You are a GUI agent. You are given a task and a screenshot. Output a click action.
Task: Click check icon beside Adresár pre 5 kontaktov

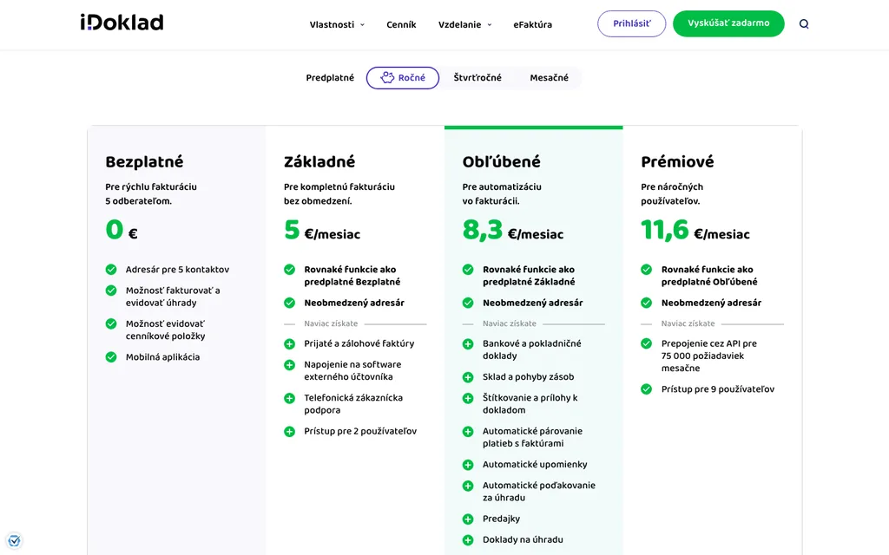111,270
